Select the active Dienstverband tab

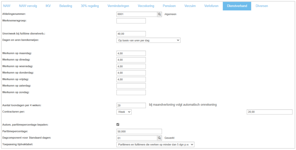(x=237, y=6)
